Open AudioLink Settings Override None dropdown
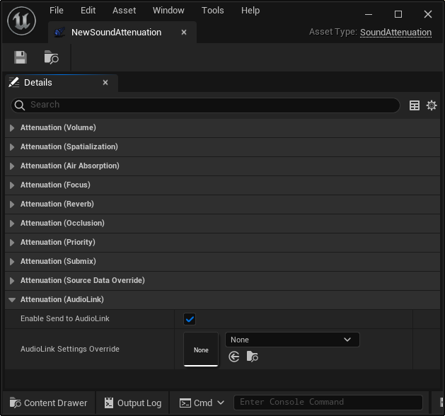 point(292,340)
